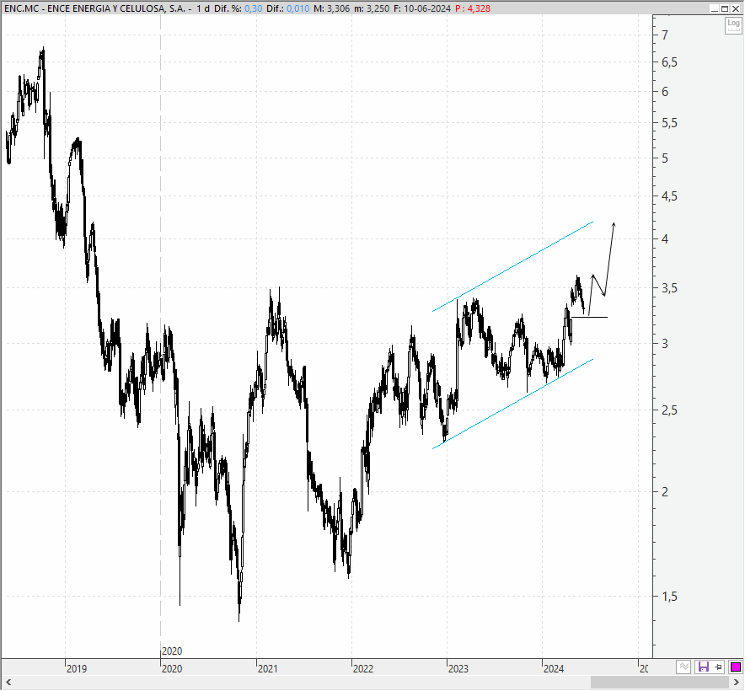745x691 pixels.
Task: Click the 2022 year label on time axis
Action: (363, 668)
